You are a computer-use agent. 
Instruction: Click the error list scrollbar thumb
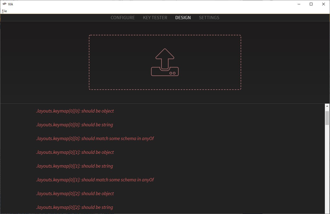coord(327,118)
